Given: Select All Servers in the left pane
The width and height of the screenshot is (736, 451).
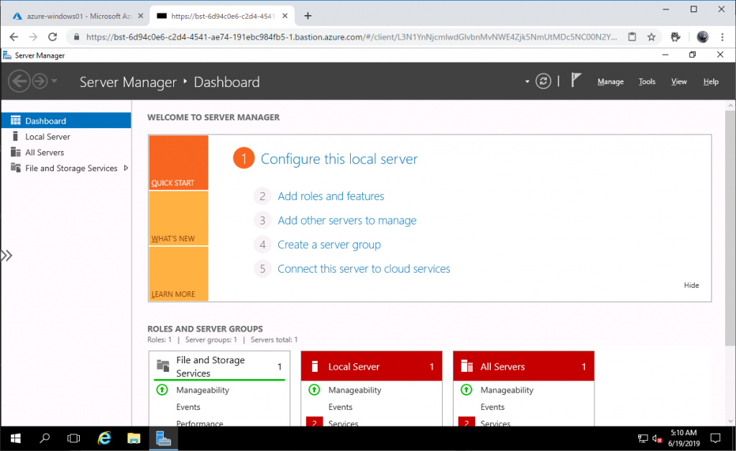Looking at the screenshot, I should tap(66, 152).
